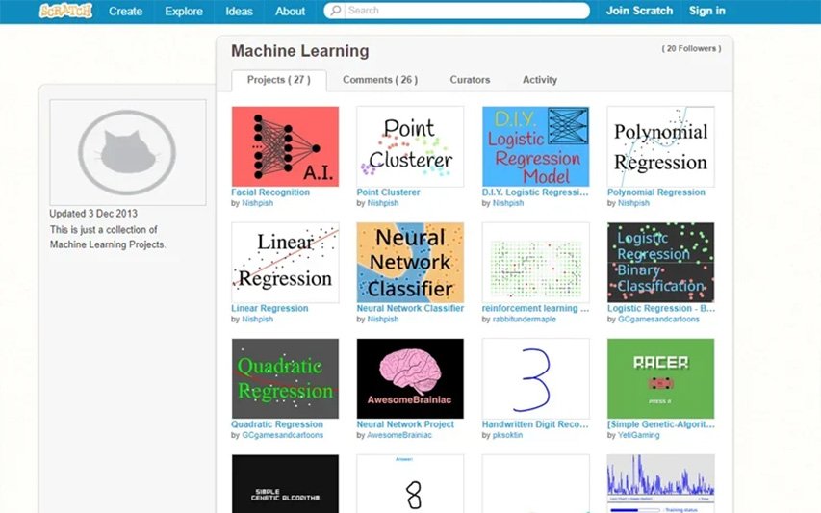Open the Linear Regression thumbnail
This screenshot has height=513, width=821.
click(x=285, y=263)
